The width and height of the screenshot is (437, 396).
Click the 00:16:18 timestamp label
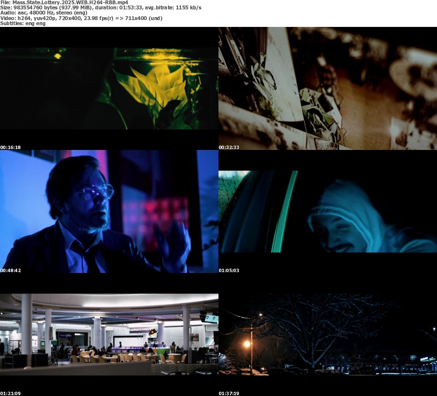10,147
